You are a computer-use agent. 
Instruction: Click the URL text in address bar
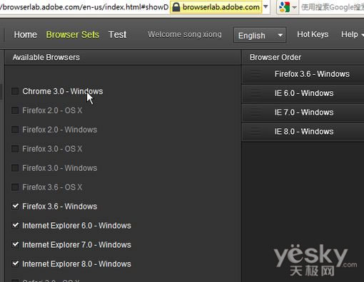click(x=84, y=7)
